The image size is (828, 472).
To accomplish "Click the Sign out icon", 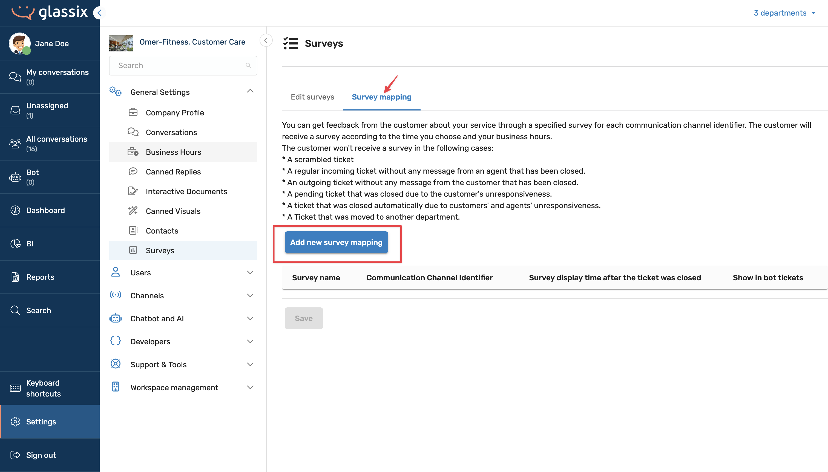I will click(x=15, y=455).
